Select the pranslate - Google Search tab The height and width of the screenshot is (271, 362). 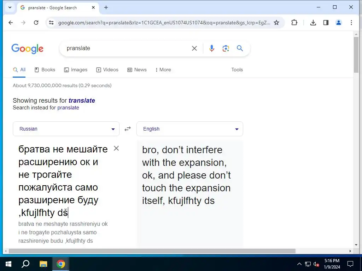tap(58, 8)
